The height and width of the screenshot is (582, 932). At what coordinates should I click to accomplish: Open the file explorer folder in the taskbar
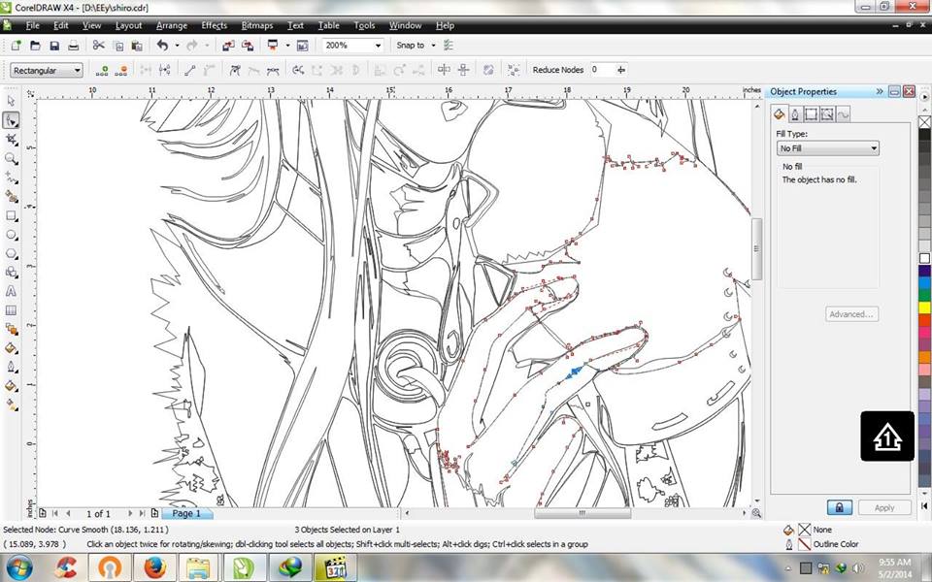click(198, 567)
